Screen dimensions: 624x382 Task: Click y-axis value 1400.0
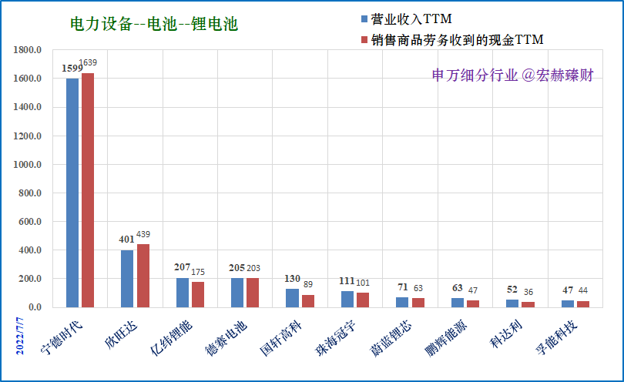click(28, 107)
